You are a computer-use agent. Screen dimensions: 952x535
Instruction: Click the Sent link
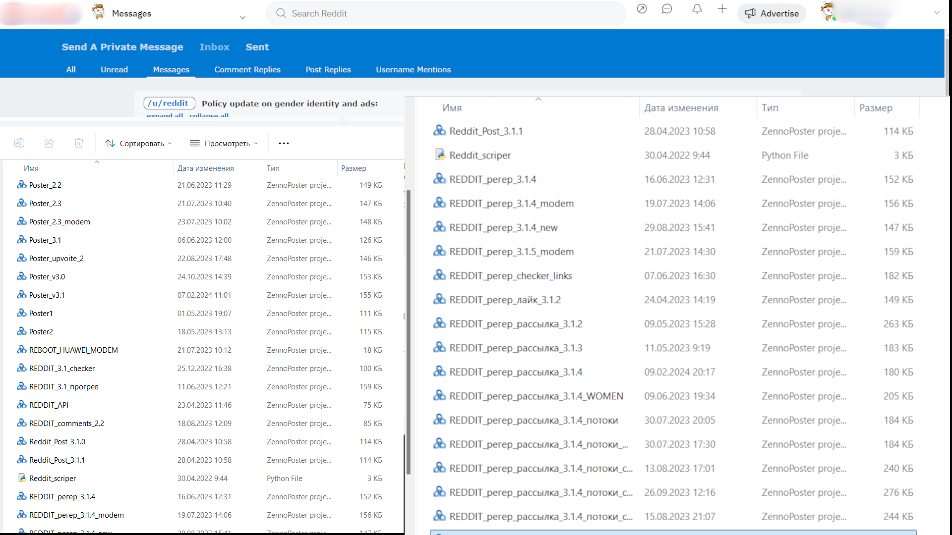[x=257, y=47]
